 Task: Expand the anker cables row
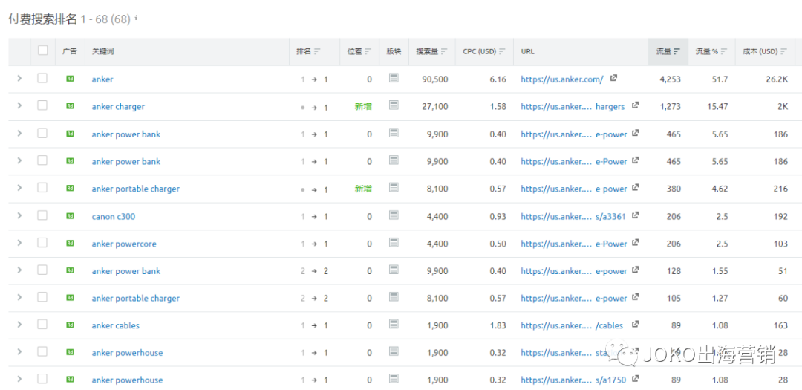pyautogui.click(x=19, y=325)
